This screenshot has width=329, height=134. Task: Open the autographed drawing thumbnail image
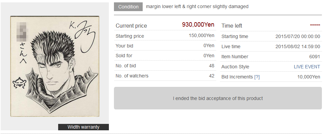click(55, 66)
